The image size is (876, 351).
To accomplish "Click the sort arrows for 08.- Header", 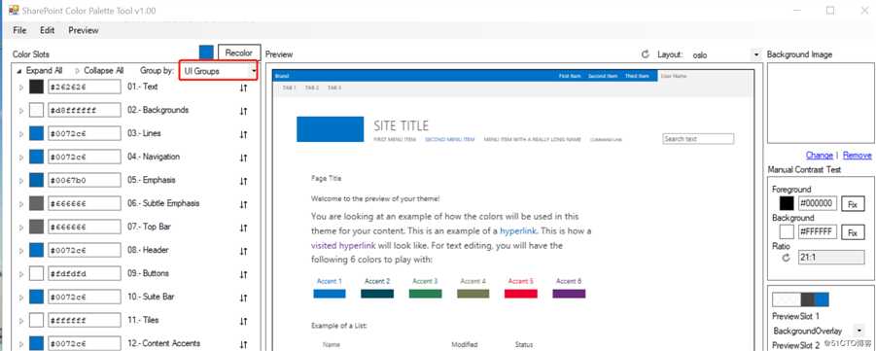I will pyautogui.click(x=243, y=252).
